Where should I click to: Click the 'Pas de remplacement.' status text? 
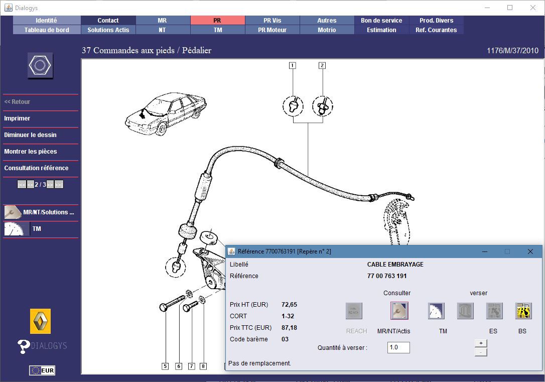pos(259,363)
